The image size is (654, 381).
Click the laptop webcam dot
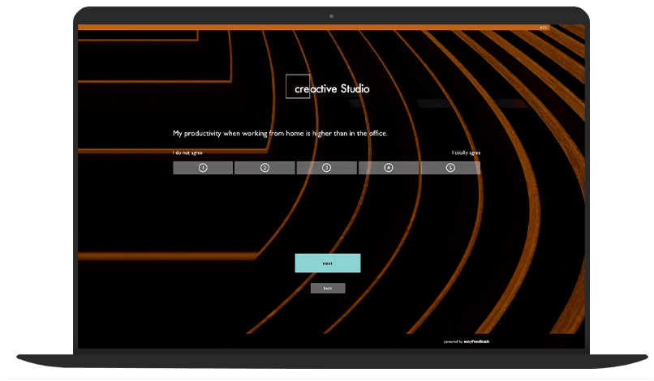(331, 16)
